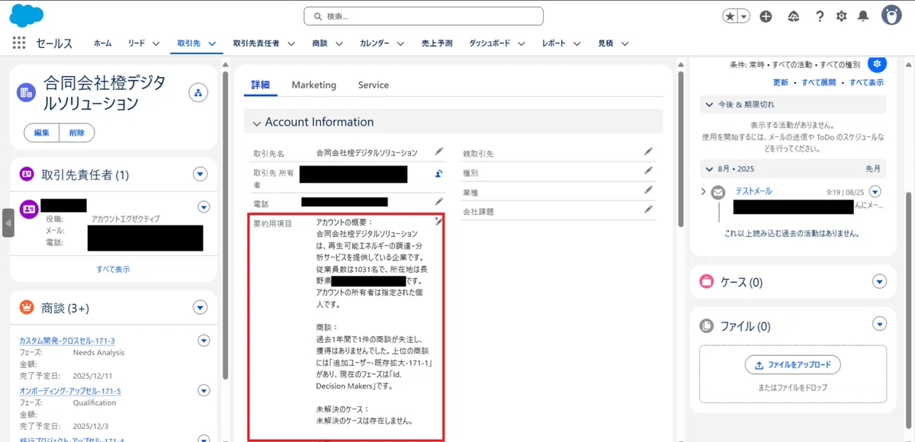This screenshot has height=442, width=915.
Task: Open activity timeline filter gear icon
Action: click(877, 65)
